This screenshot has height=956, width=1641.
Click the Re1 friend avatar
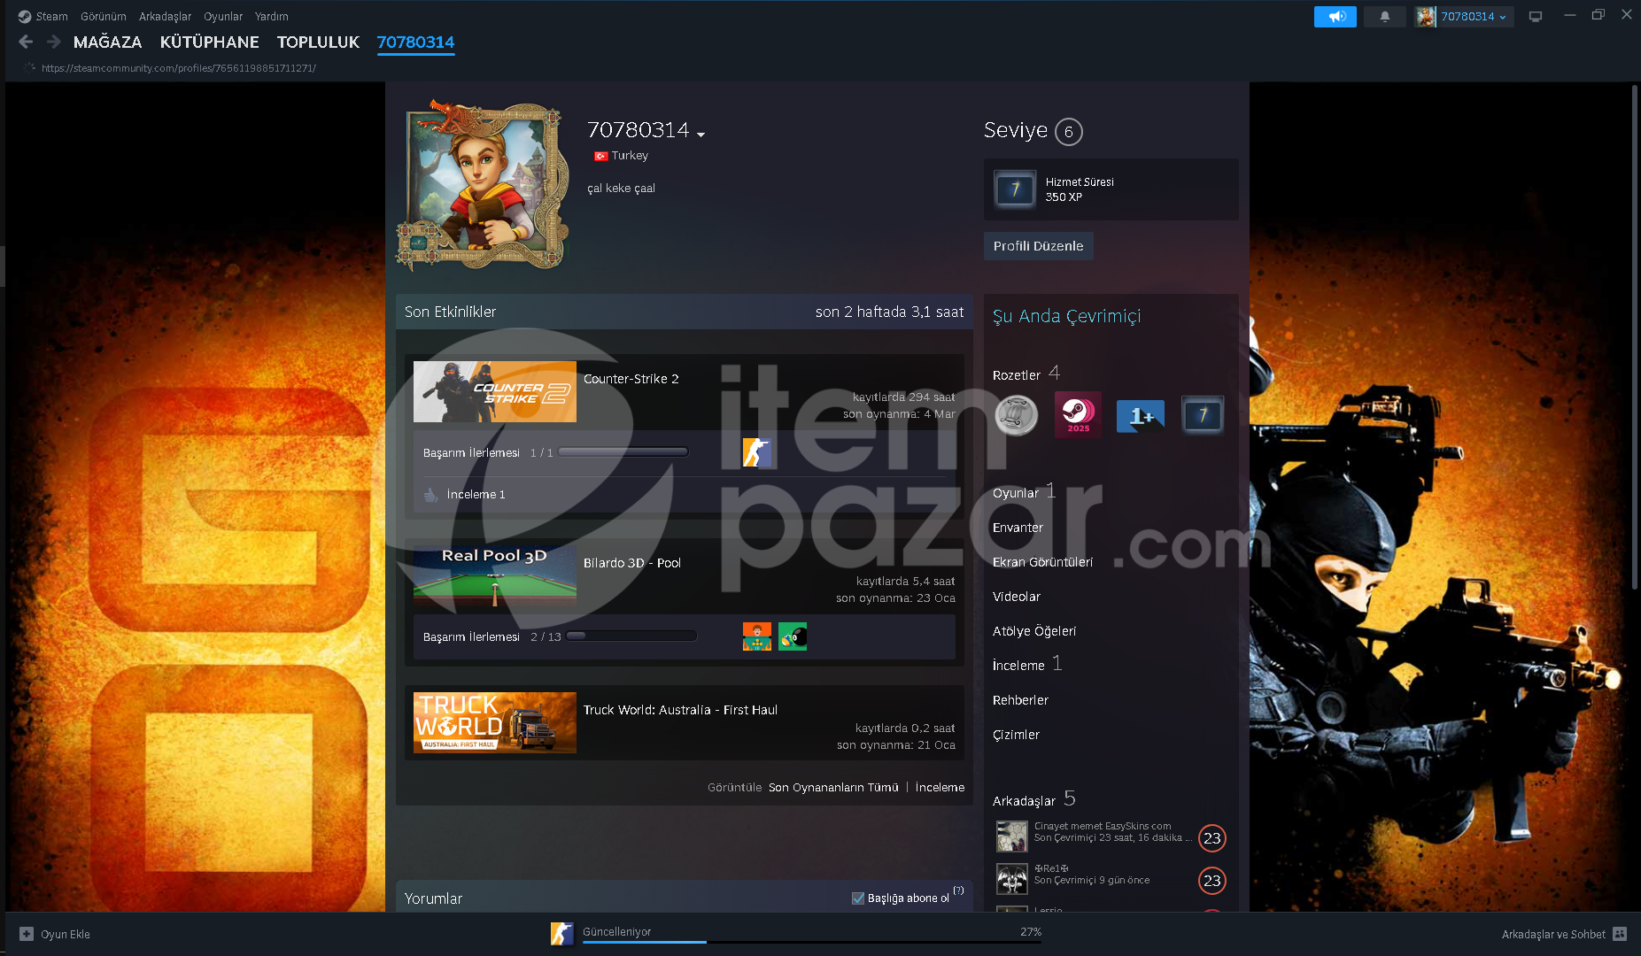tap(1012, 879)
